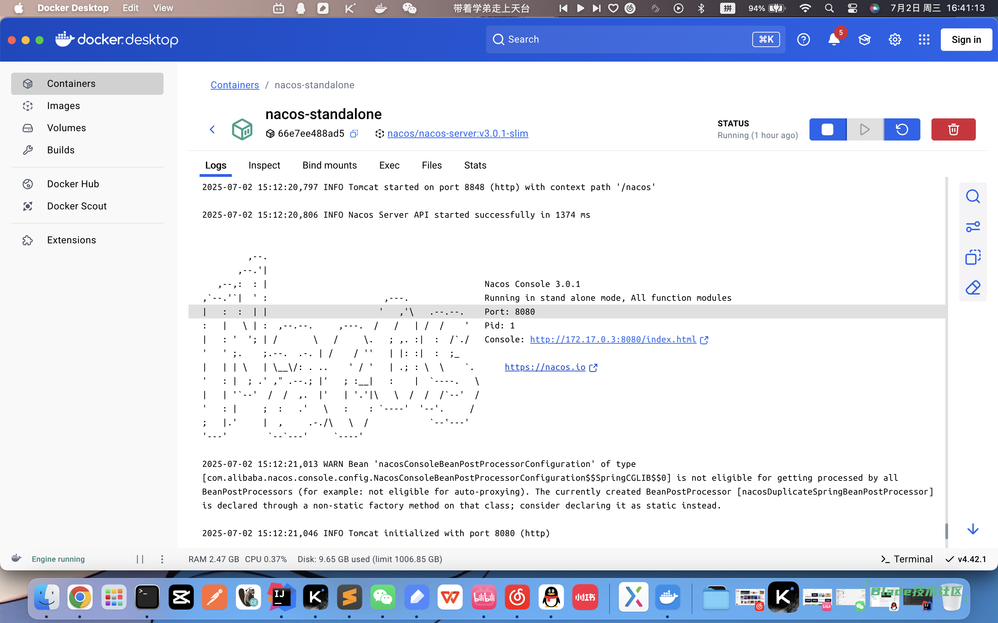Viewport: 998px width, 623px height.
Task: Delete the container with trash button
Action: (x=953, y=129)
